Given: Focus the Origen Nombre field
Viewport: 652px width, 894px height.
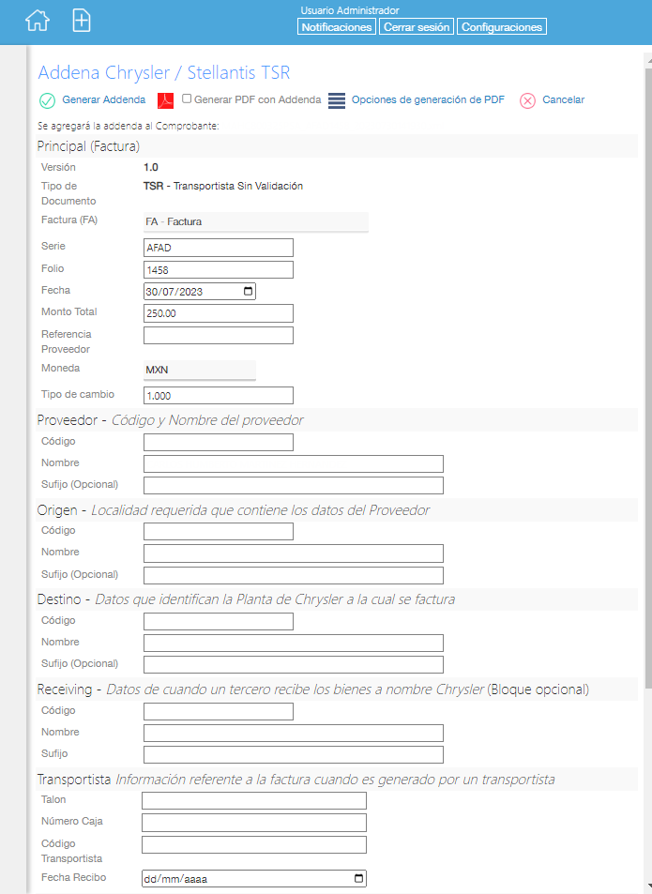Looking at the screenshot, I should tap(294, 553).
